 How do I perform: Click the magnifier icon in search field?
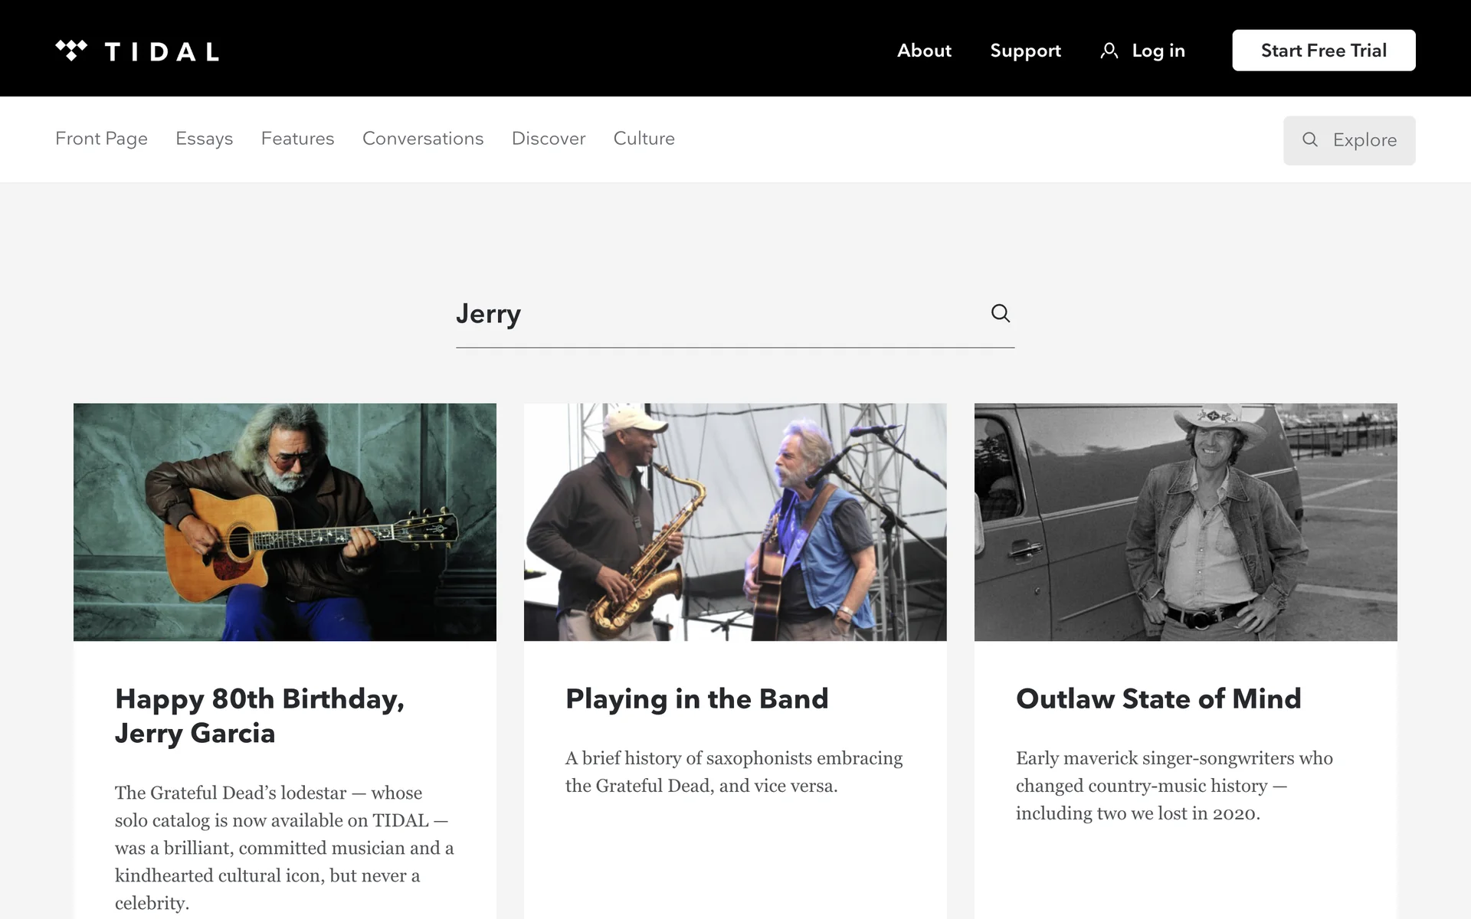point(1000,313)
